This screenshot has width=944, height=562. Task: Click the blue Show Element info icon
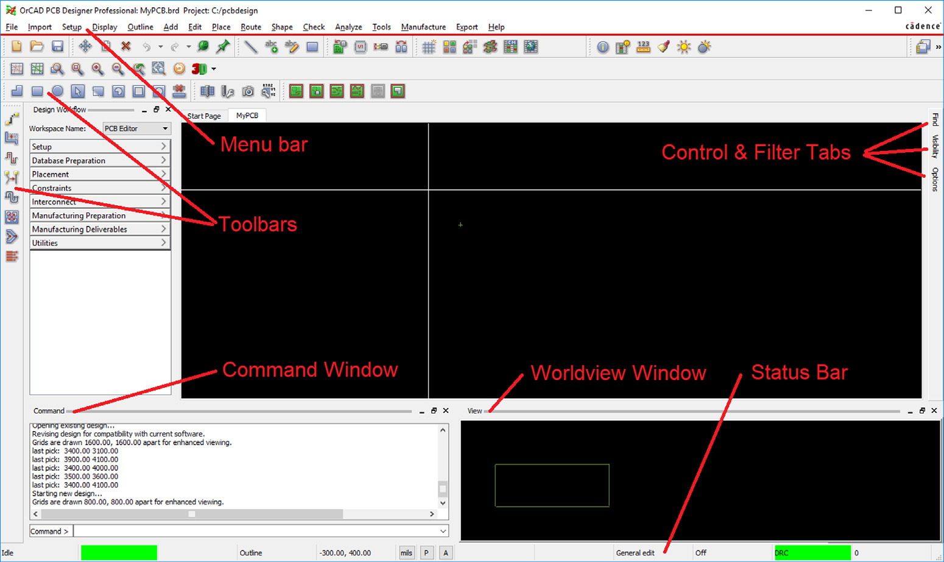point(602,47)
